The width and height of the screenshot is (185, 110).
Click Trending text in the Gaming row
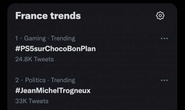[63, 38]
